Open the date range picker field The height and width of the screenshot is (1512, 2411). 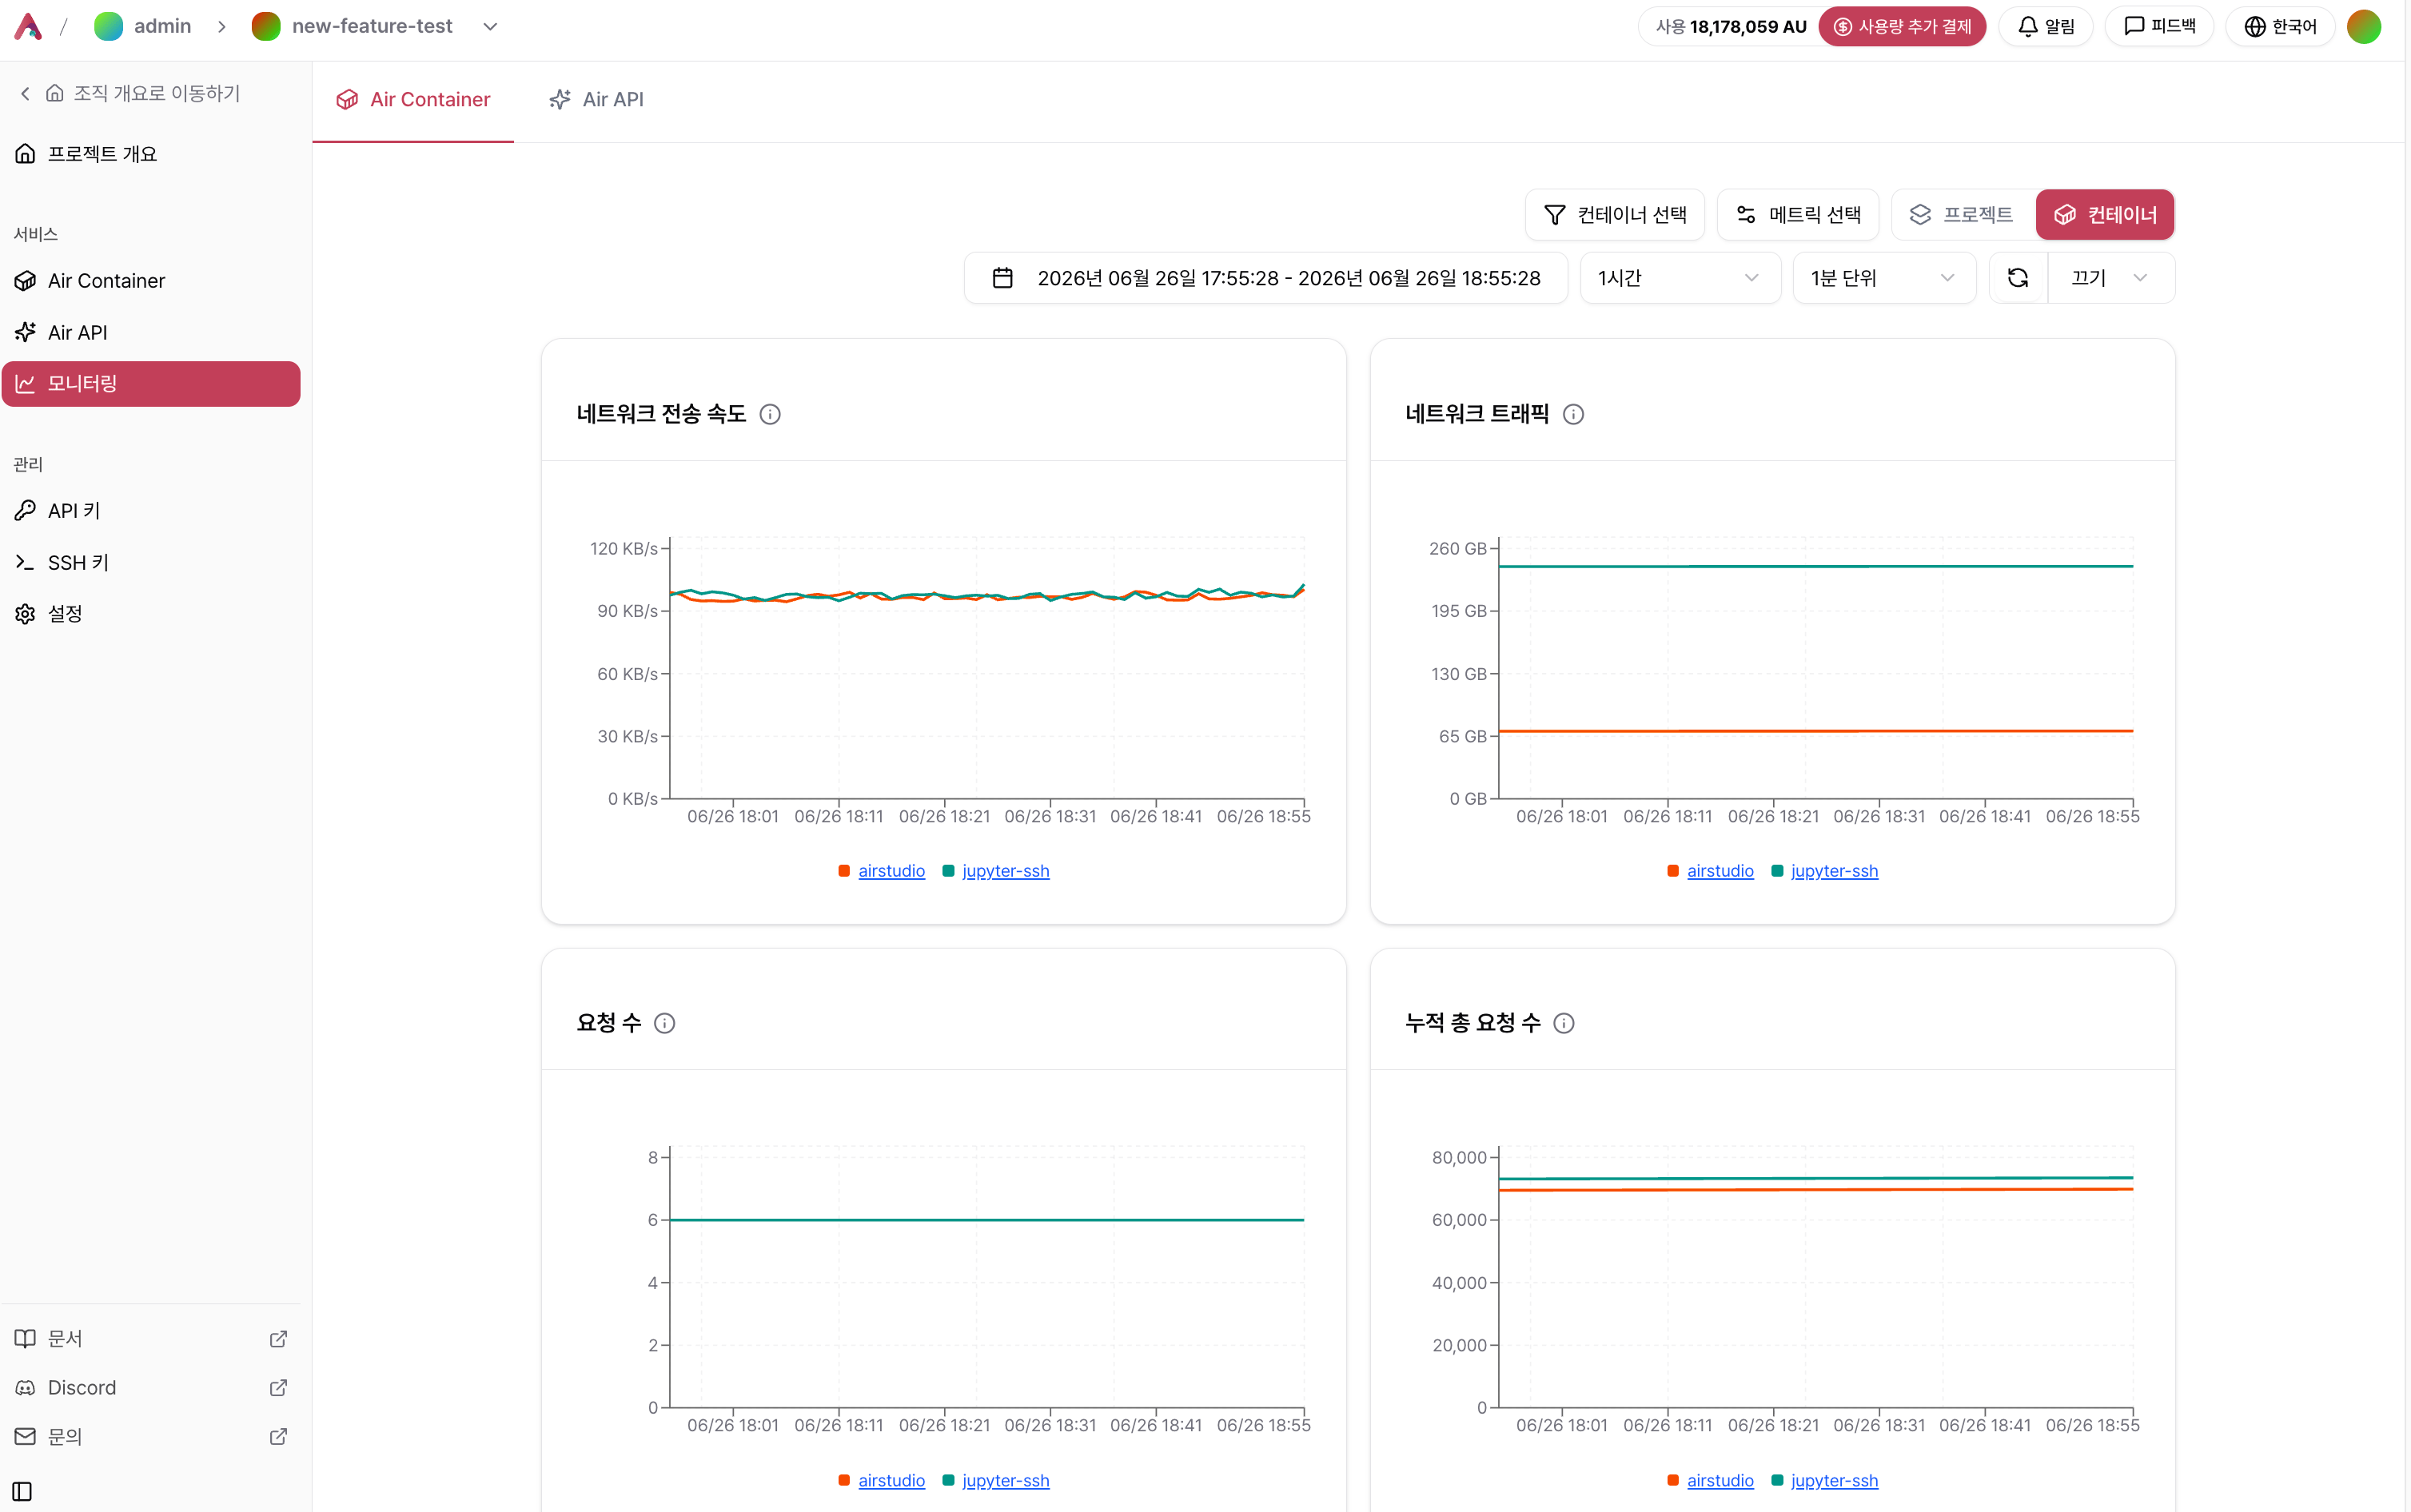tap(1266, 278)
